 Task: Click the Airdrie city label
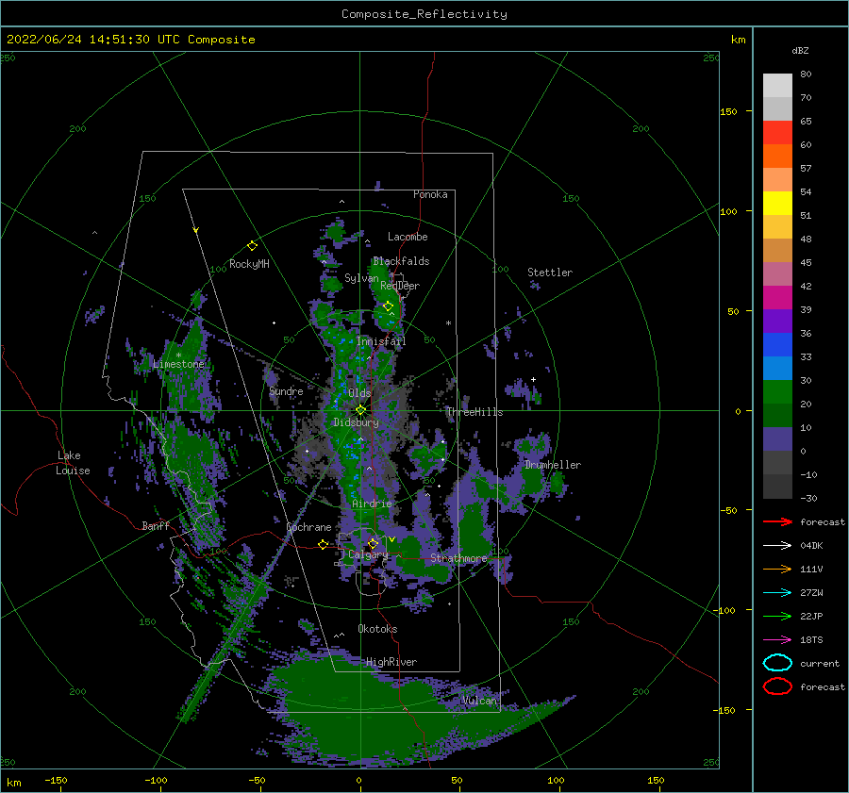tap(372, 504)
